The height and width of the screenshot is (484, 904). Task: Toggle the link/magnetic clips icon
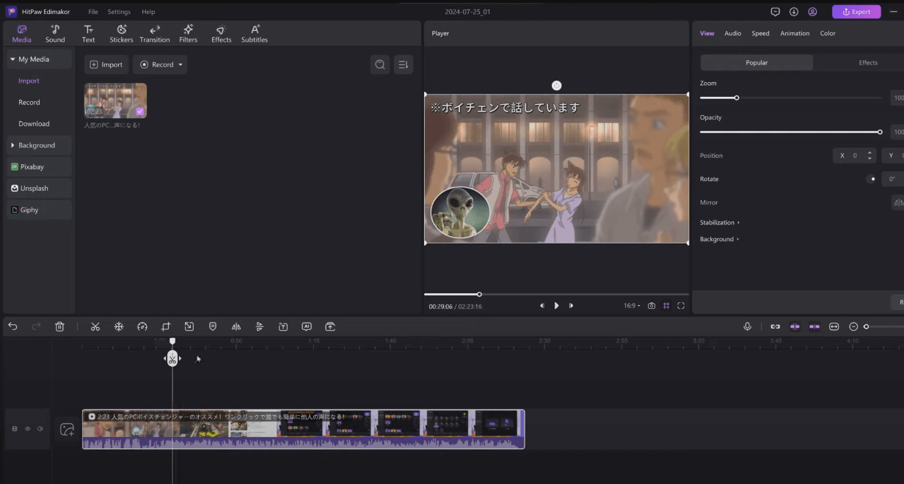tap(775, 326)
